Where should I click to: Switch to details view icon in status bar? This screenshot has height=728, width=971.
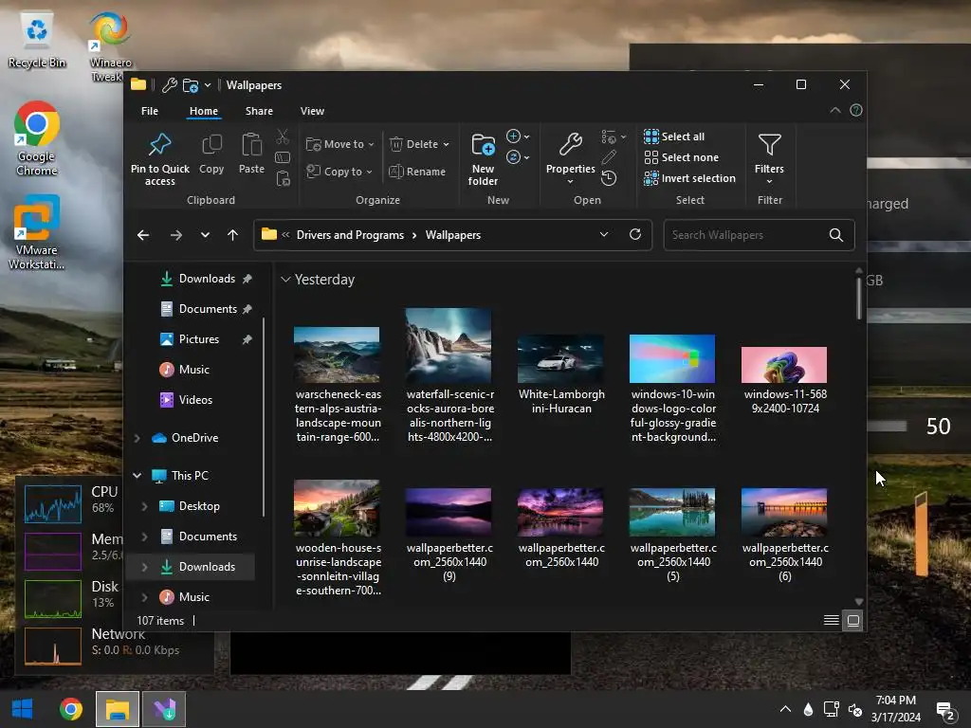832,620
